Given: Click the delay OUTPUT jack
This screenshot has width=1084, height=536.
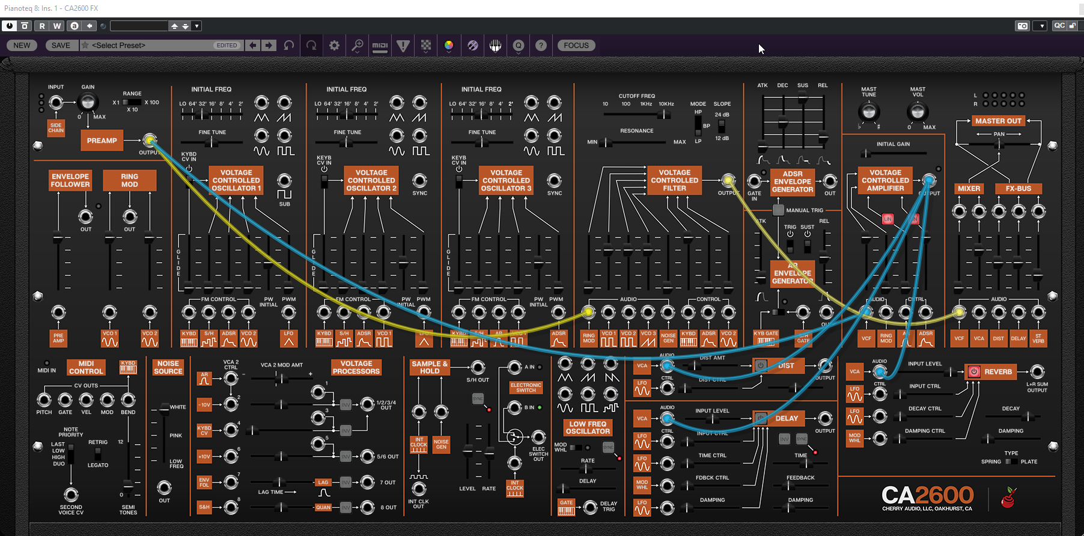Looking at the screenshot, I should 825,418.
